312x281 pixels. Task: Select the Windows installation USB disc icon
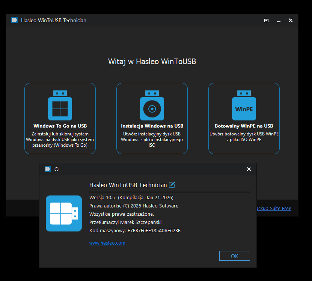(x=152, y=105)
